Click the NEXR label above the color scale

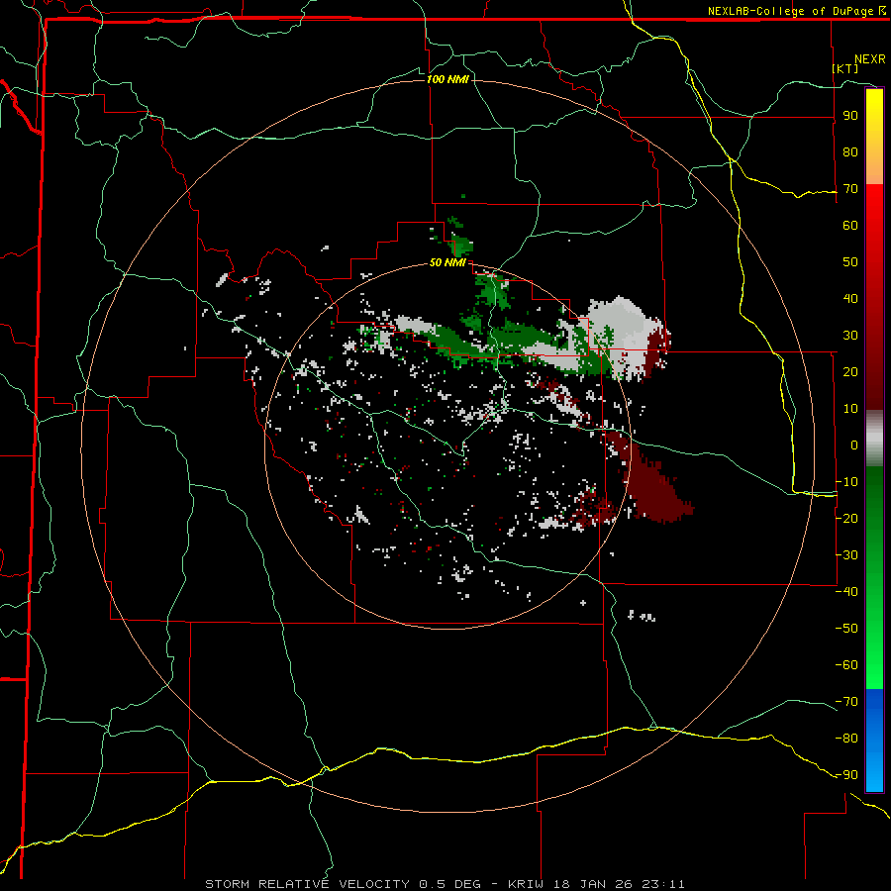[870, 59]
